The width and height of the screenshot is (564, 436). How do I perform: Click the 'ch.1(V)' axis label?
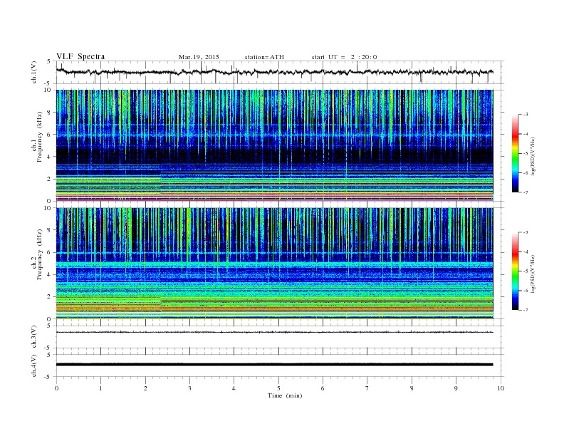(34, 72)
